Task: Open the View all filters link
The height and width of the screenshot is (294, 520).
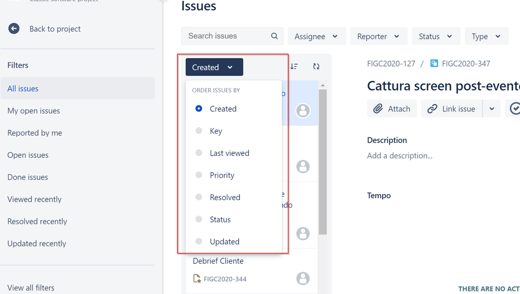Action: pyautogui.click(x=31, y=288)
